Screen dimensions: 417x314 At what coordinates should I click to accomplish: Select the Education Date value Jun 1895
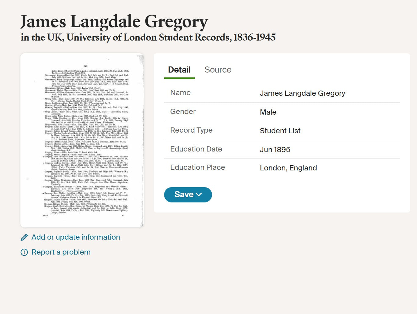pos(275,150)
